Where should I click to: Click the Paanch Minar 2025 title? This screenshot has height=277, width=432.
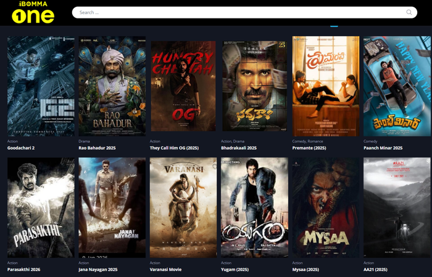[383, 148]
